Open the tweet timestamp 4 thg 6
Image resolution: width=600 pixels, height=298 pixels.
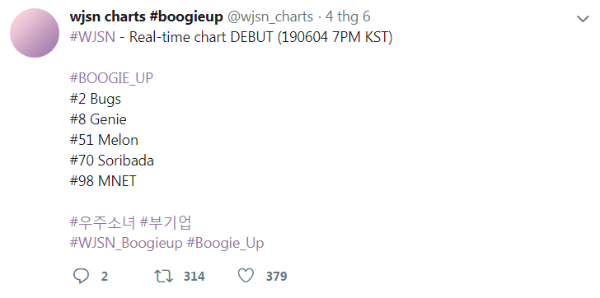[x=348, y=16]
